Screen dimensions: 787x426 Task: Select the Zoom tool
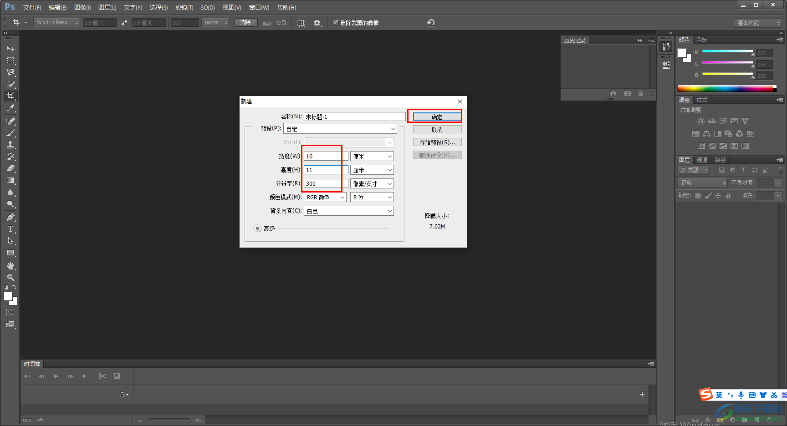click(x=10, y=278)
